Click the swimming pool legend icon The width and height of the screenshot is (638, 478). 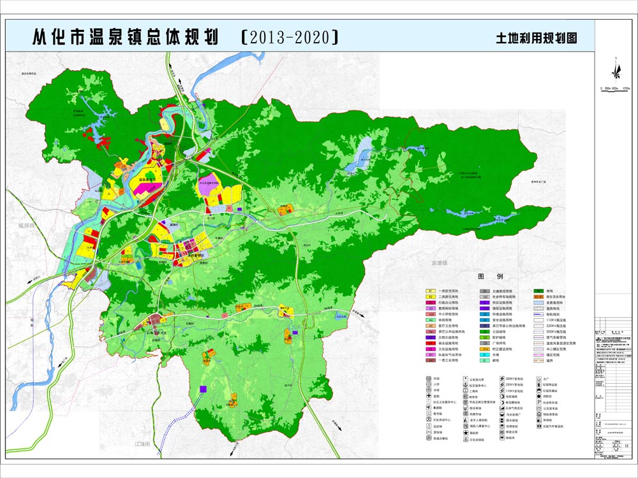tap(429, 432)
